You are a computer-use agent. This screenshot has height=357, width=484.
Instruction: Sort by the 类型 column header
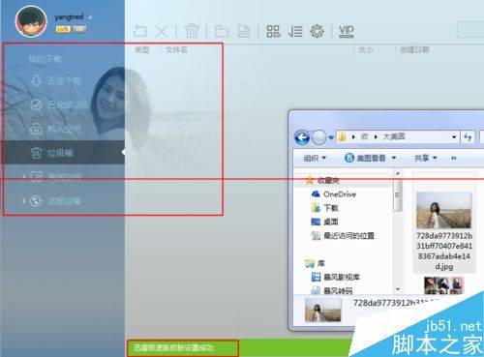pyautogui.click(x=142, y=50)
